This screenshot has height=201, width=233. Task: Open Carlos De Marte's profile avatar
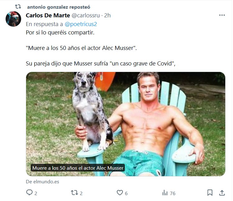point(13,19)
